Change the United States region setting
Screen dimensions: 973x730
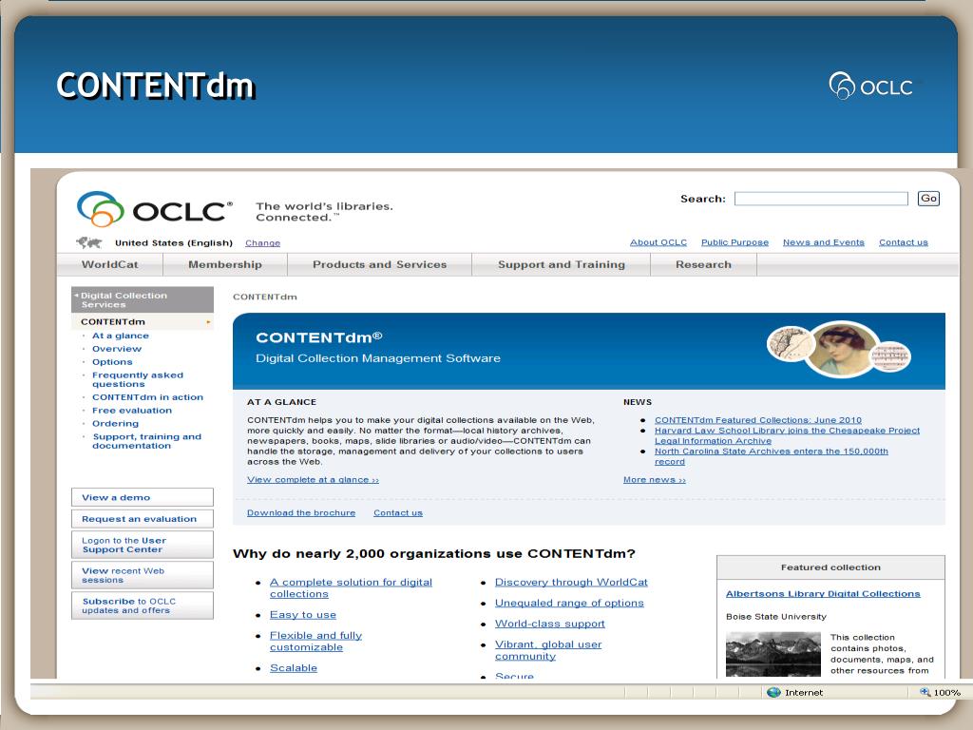click(262, 243)
